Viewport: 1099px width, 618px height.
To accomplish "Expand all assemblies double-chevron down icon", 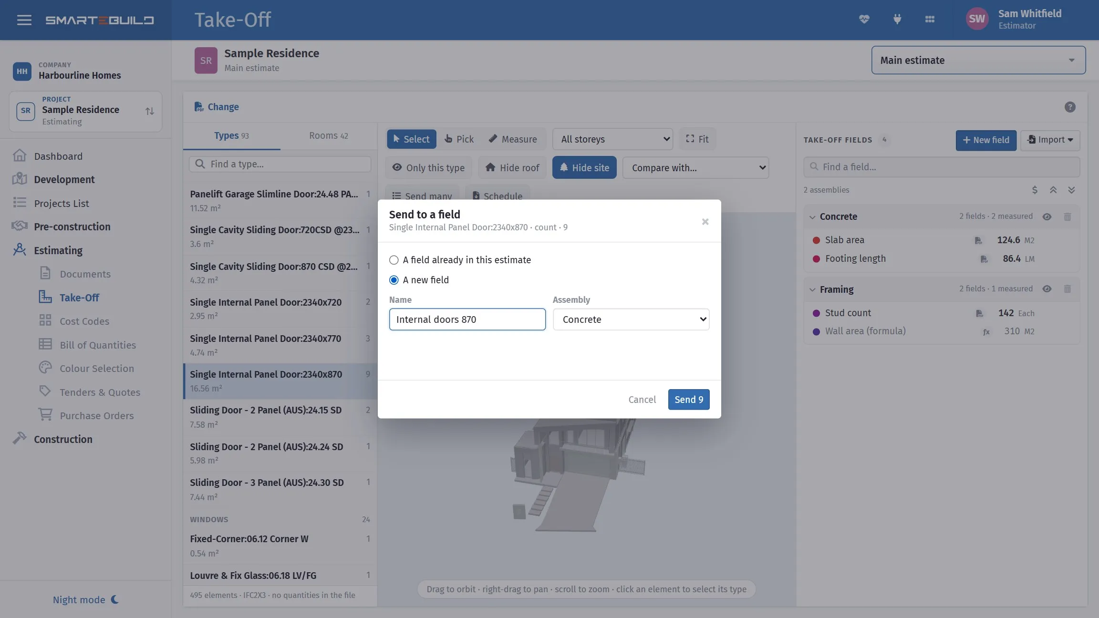I will (x=1071, y=190).
